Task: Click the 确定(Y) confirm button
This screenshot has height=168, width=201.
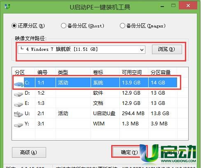Action: [x=129, y=152]
